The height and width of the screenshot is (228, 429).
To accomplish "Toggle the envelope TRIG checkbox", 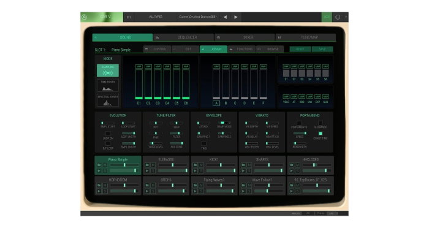I will pyautogui.click(x=204, y=143).
